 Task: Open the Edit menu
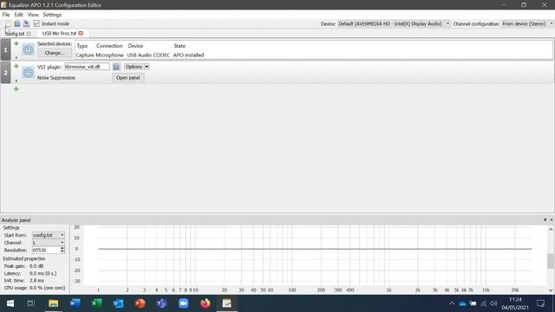18,15
